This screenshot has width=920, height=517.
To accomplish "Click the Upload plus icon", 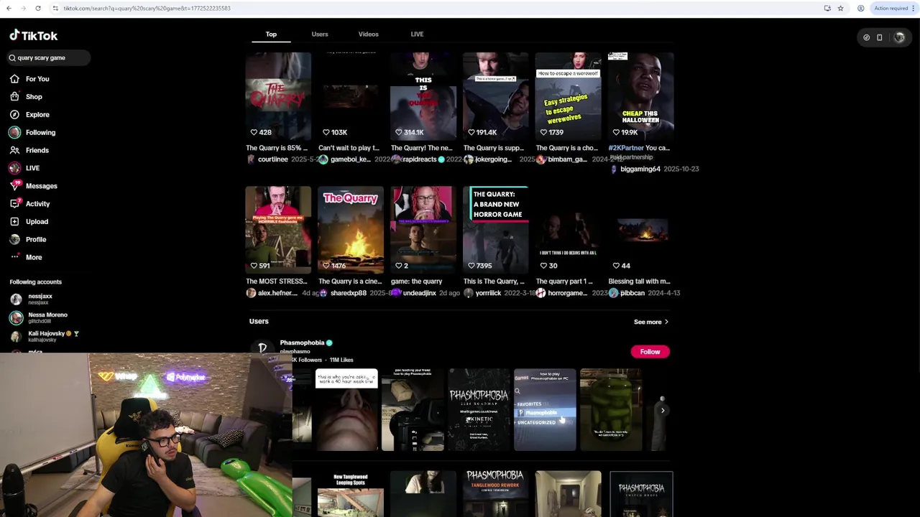I will pos(14,222).
